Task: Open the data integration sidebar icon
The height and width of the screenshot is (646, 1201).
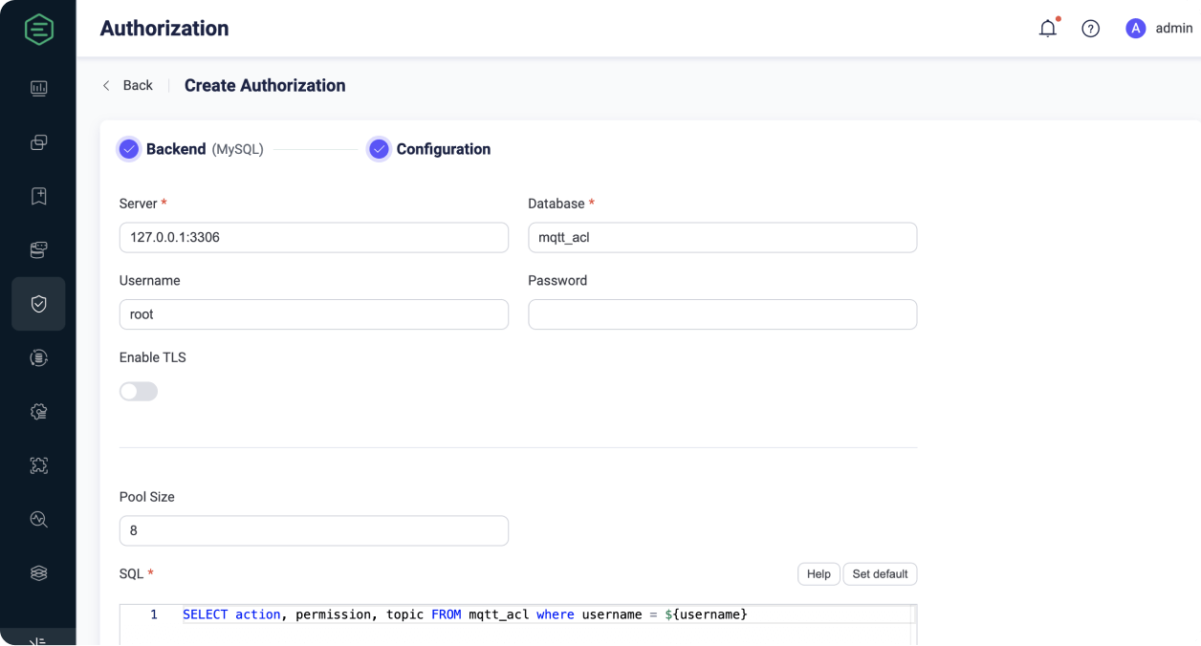Action: click(x=38, y=357)
